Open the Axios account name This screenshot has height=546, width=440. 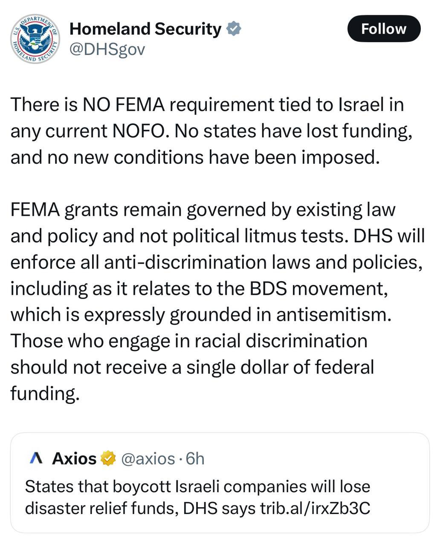point(74,459)
